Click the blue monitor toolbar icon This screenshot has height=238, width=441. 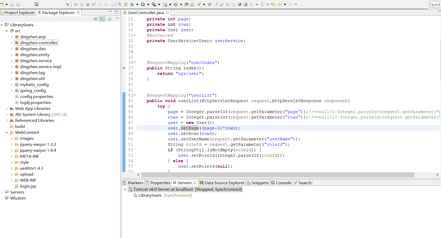37,4
